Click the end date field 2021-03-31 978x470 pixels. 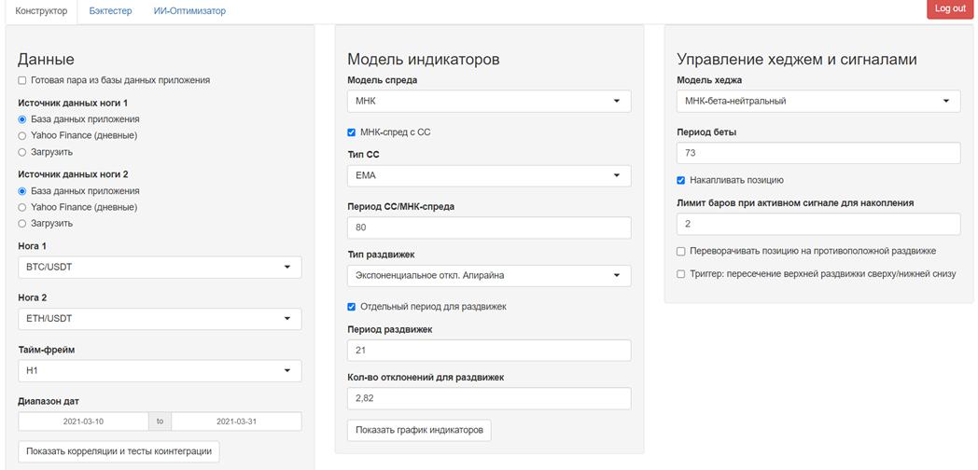236,422
